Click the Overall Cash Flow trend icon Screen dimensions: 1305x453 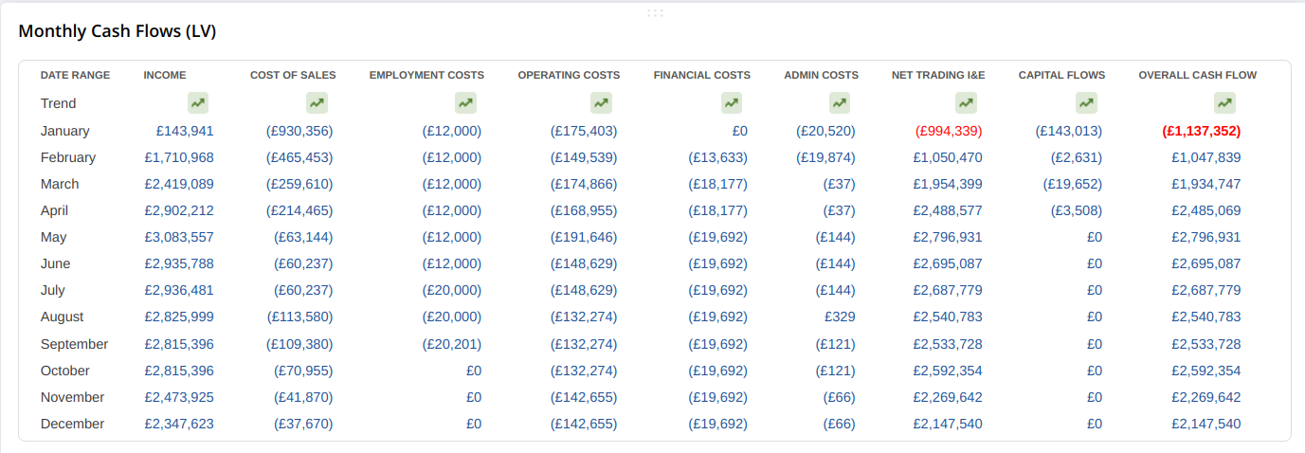1224,102
